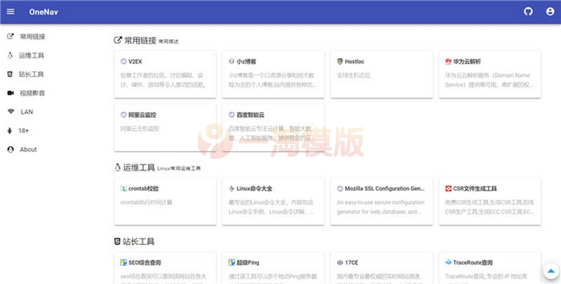
Task: Click the sidebar wifi icon beside LAN
Action: coord(11,112)
